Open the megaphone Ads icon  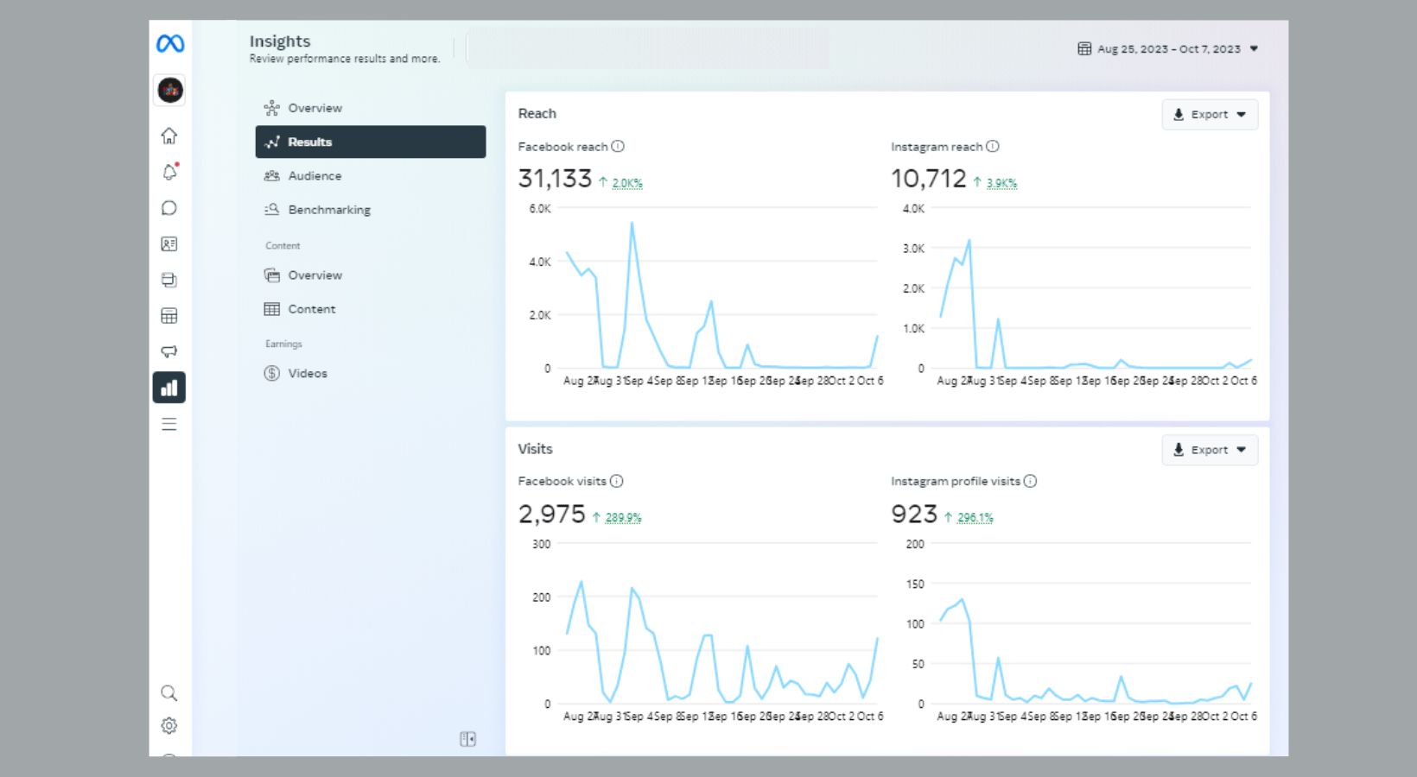coord(169,351)
